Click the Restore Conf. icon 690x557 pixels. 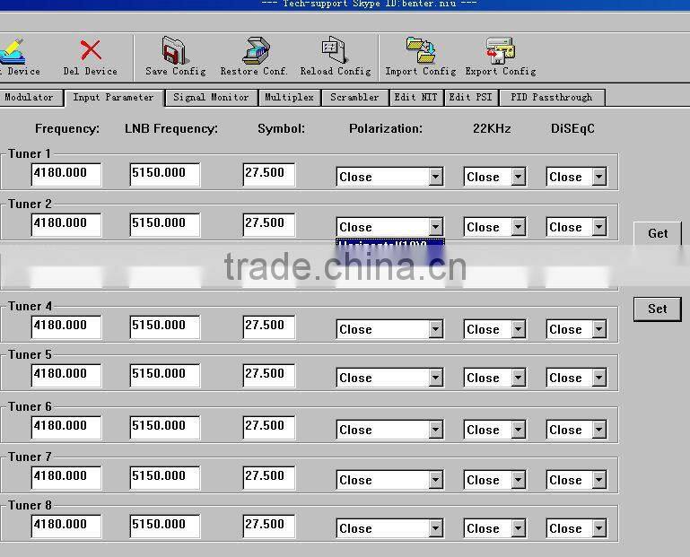click(254, 51)
